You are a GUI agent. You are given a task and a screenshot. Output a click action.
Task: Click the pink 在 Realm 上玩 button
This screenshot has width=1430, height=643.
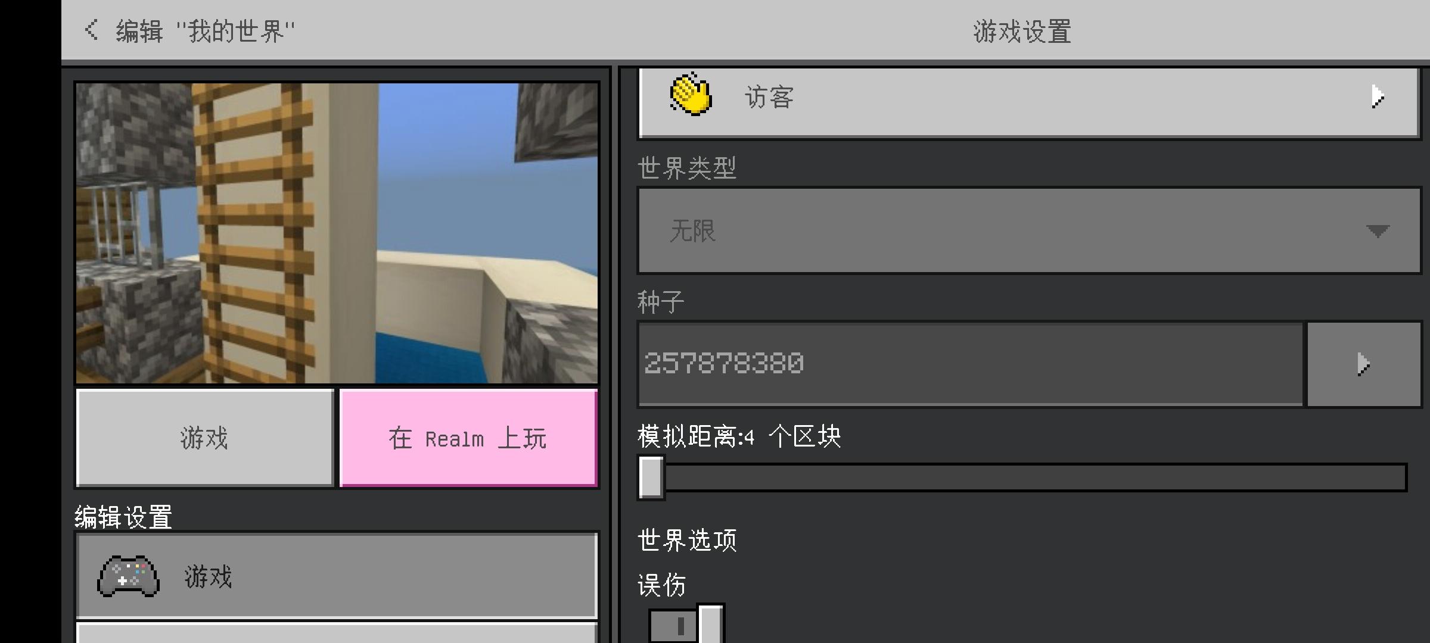tap(468, 438)
